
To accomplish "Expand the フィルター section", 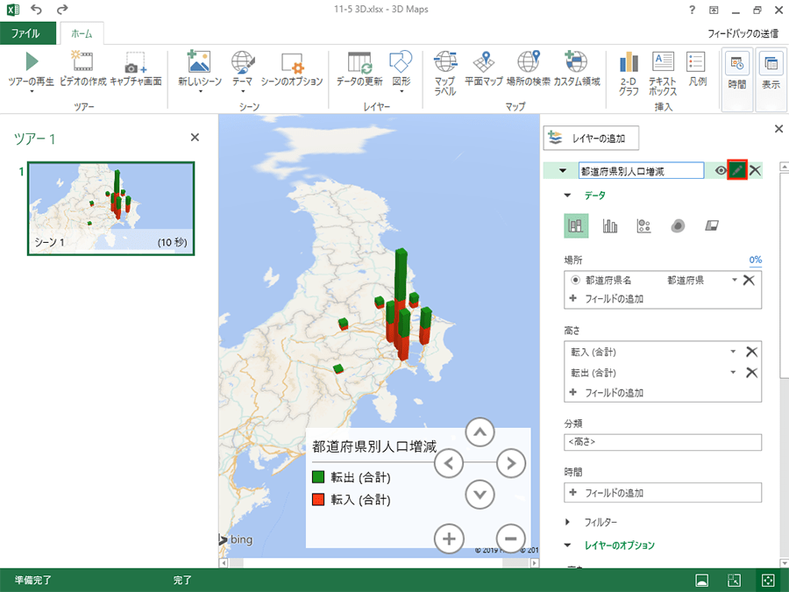I will tap(568, 522).
